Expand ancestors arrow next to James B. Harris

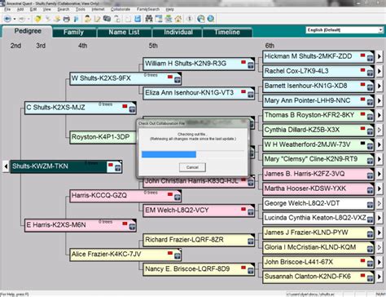[379, 174]
